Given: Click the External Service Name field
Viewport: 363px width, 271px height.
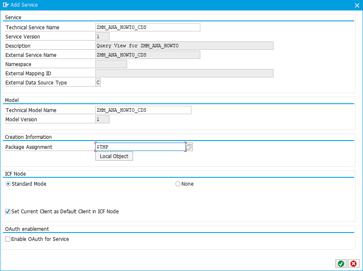Looking at the screenshot, I should tap(148, 55).
